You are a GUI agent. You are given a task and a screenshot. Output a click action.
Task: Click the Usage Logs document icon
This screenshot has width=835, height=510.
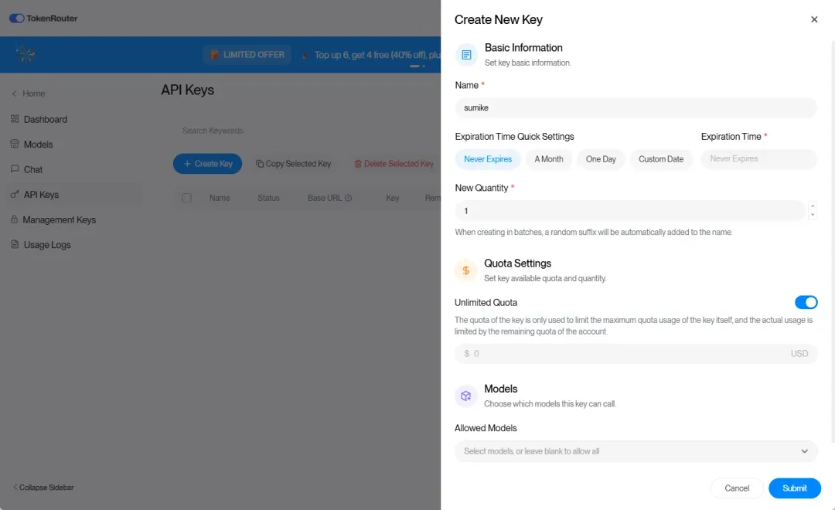15,244
